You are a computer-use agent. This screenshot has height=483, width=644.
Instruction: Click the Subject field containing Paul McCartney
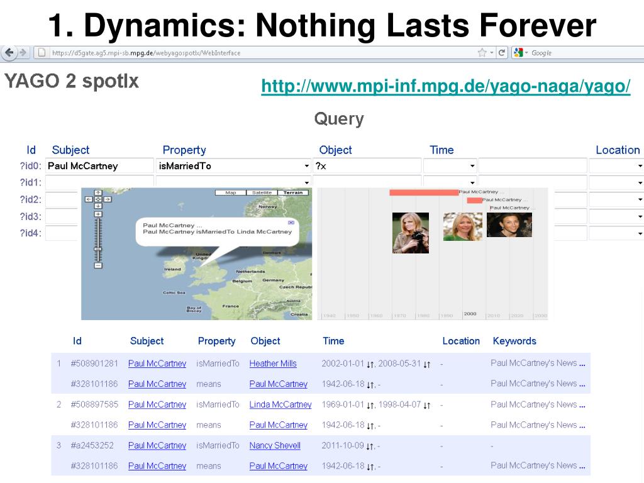(x=99, y=166)
